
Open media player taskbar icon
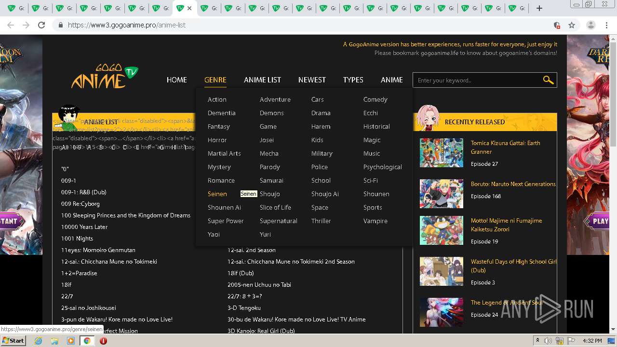[x=71, y=341]
